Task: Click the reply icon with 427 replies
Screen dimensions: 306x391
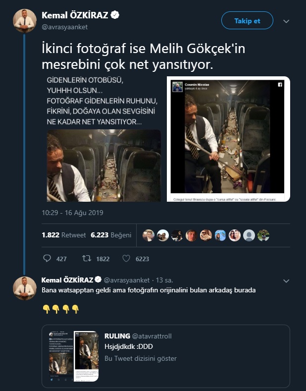Action: coord(48,259)
